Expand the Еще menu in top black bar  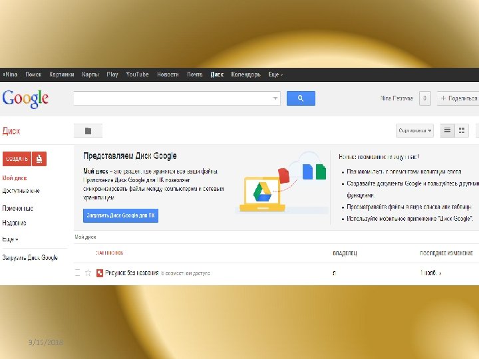(275, 74)
